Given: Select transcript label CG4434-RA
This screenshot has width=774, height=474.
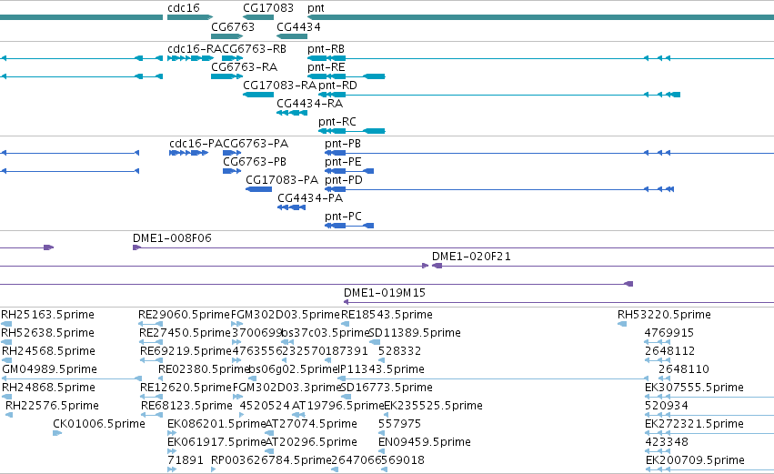Looking at the screenshot, I should tap(309, 104).
